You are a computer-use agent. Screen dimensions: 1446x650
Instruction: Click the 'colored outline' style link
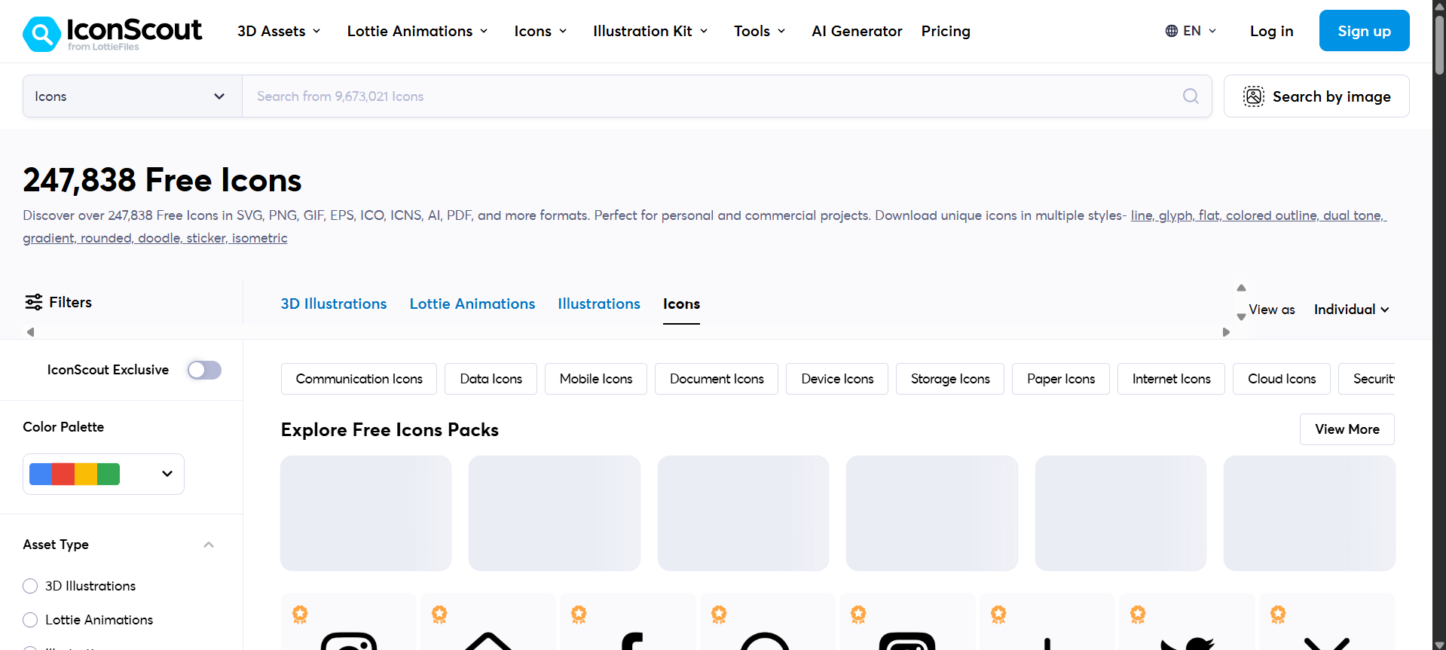(x=1273, y=215)
